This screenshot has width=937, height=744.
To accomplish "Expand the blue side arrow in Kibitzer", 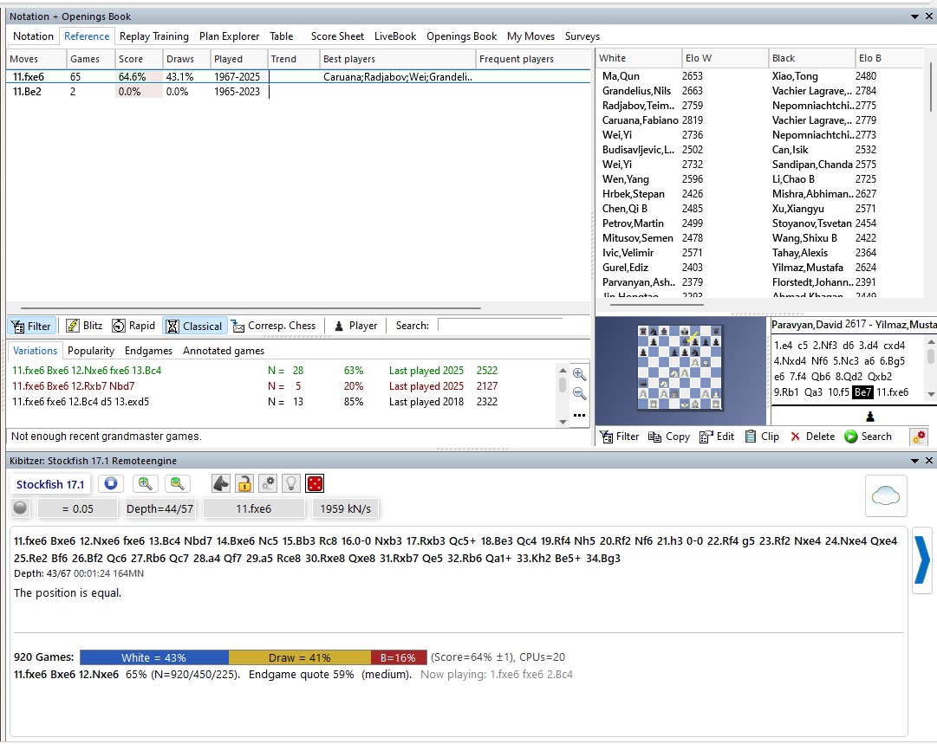I will (x=922, y=565).
